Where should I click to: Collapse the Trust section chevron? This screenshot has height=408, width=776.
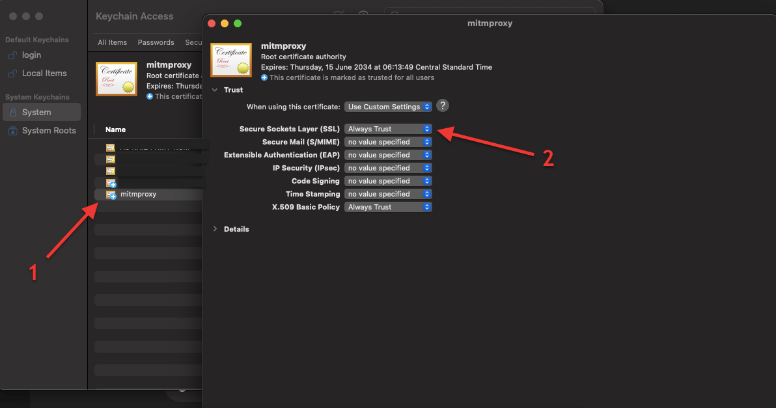[x=215, y=90]
